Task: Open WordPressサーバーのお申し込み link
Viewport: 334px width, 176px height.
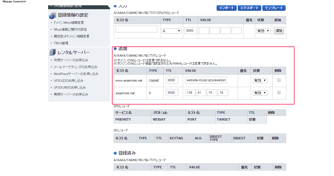Action: pyautogui.click(x=76, y=74)
